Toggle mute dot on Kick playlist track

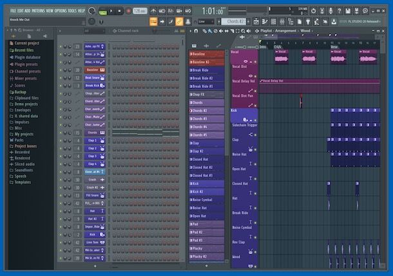click(255, 120)
